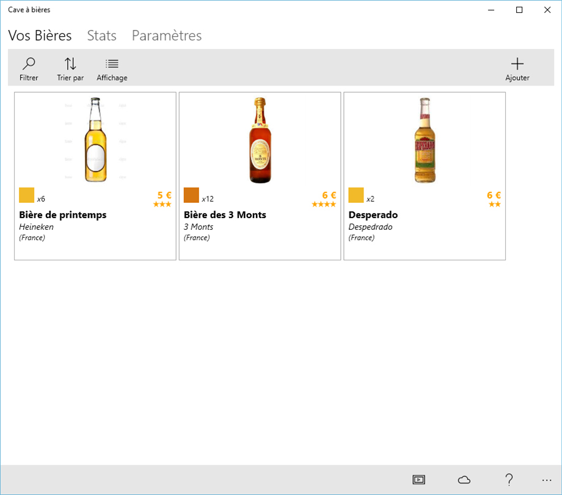The image size is (562, 495).
Task: Click the Desperado bottle thumbnail
Action: click(425, 140)
